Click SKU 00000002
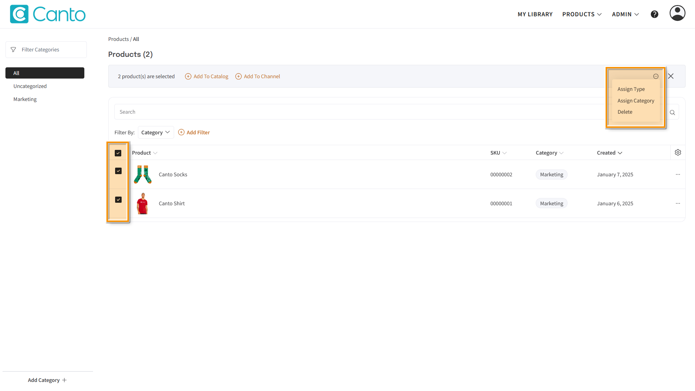The width and height of the screenshot is (695, 391). (x=501, y=175)
